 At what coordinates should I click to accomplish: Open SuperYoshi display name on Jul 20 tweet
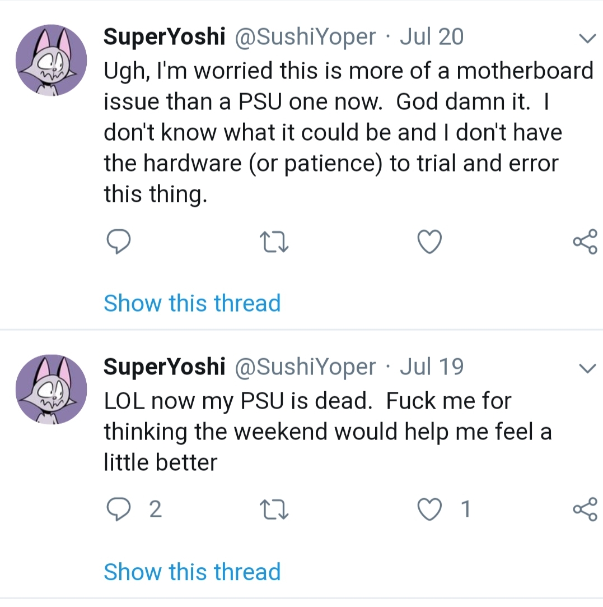164,37
